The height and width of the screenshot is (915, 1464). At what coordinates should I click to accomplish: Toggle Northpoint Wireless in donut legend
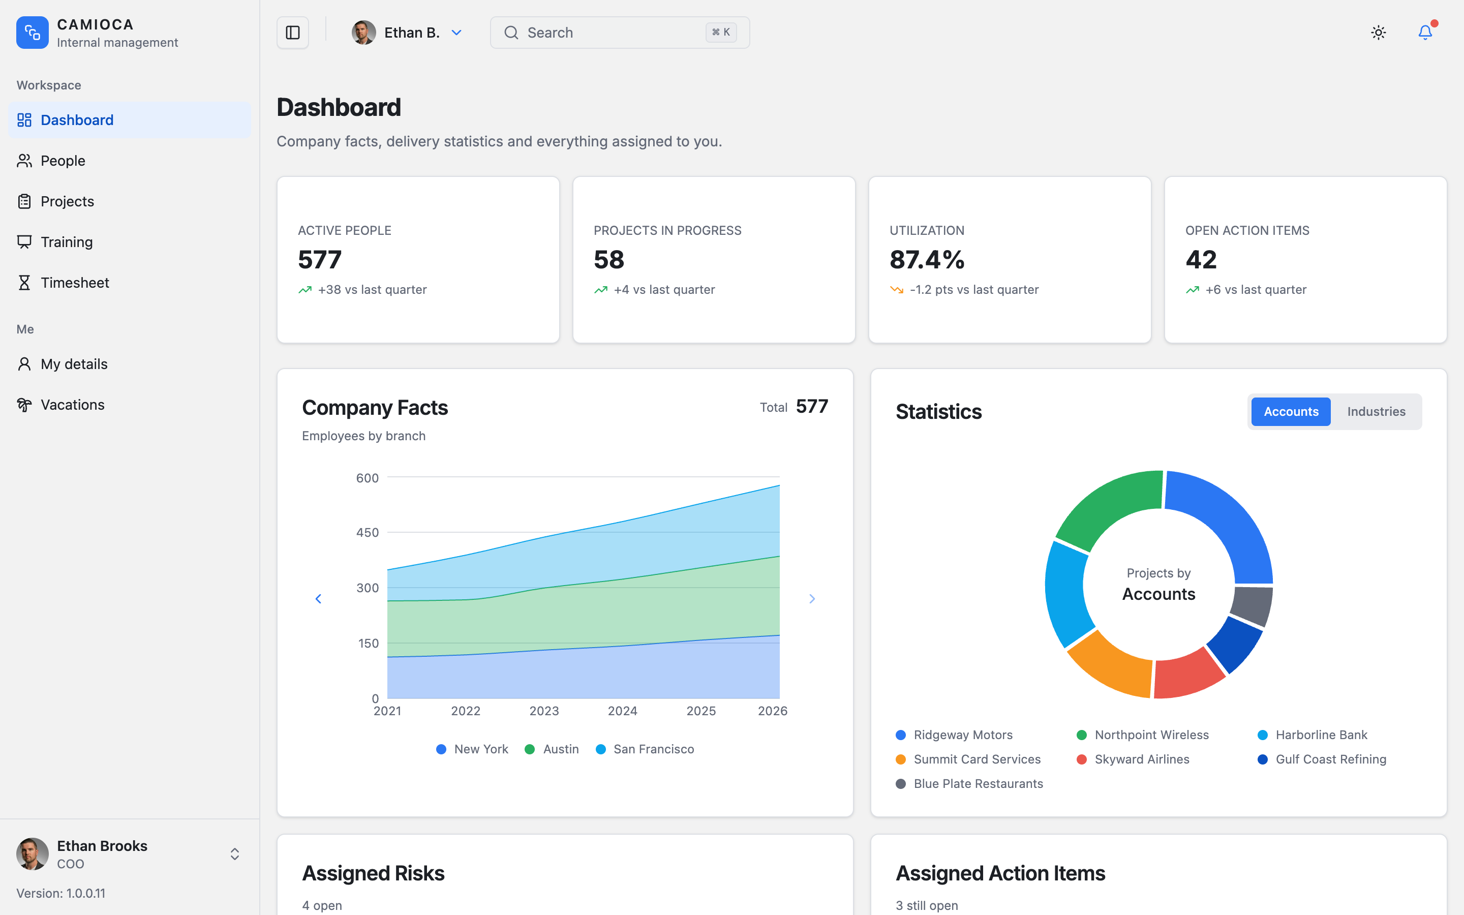tap(1143, 735)
